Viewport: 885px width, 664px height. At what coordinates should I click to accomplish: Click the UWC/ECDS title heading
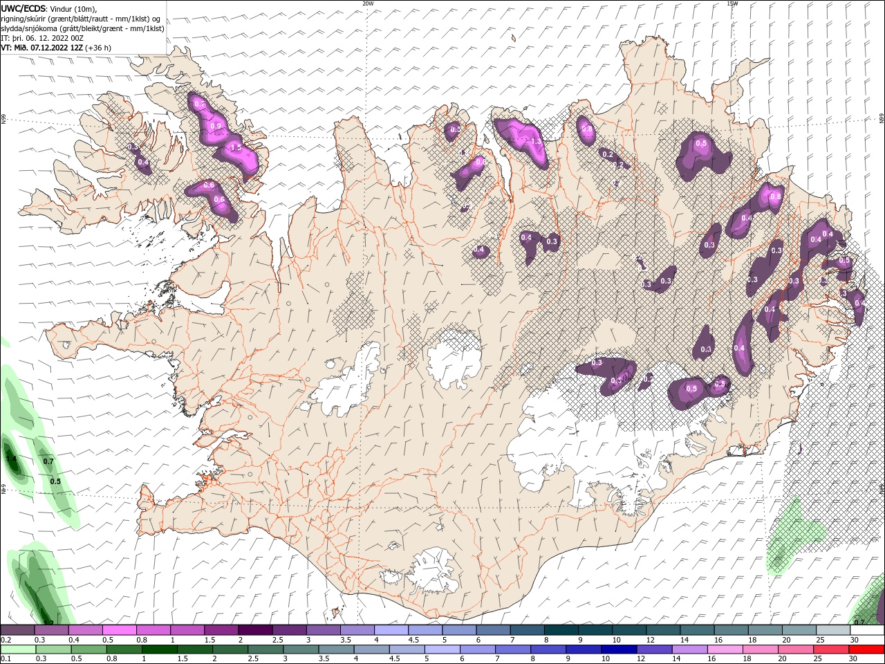(x=24, y=8)
